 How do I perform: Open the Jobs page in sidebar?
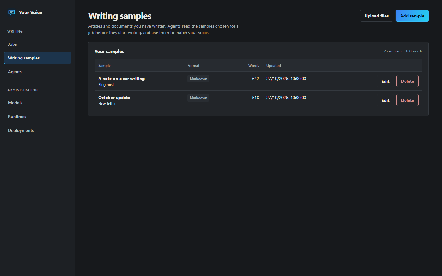[37, 44]
